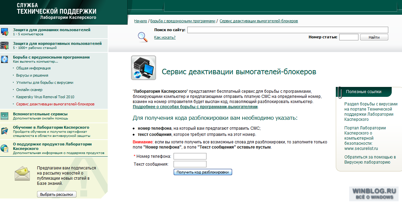Focus the Текст сообщения input field
The image size is (402, 205).
click(190, 164)
